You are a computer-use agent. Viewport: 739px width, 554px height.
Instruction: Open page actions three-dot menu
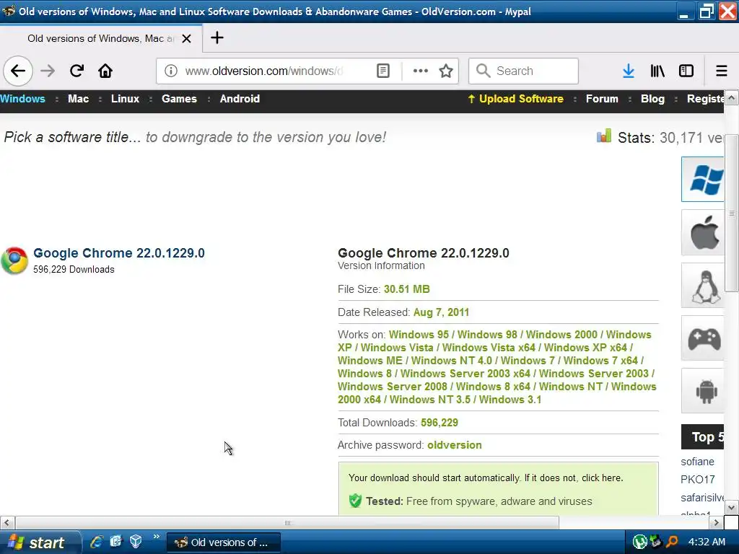point(421,71)
